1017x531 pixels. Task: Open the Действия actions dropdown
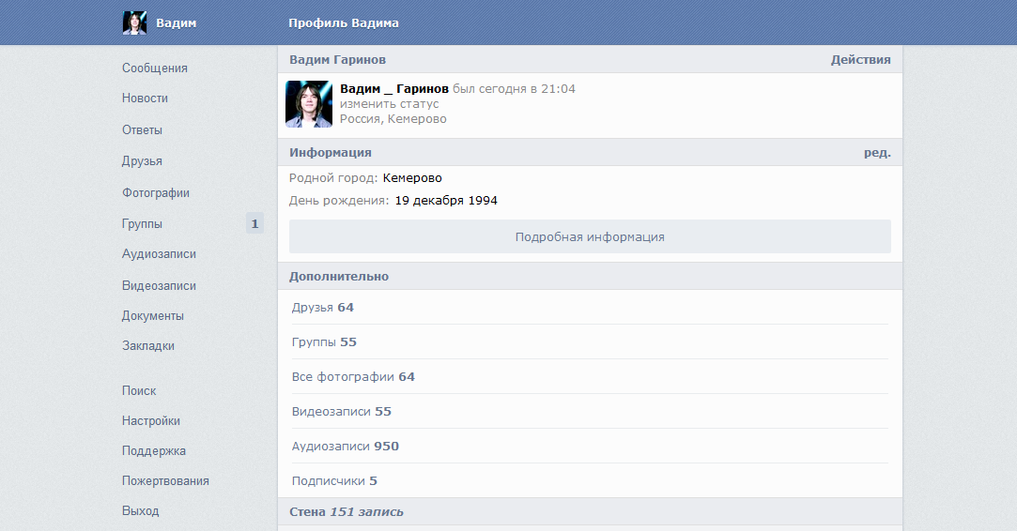(860, 59)
